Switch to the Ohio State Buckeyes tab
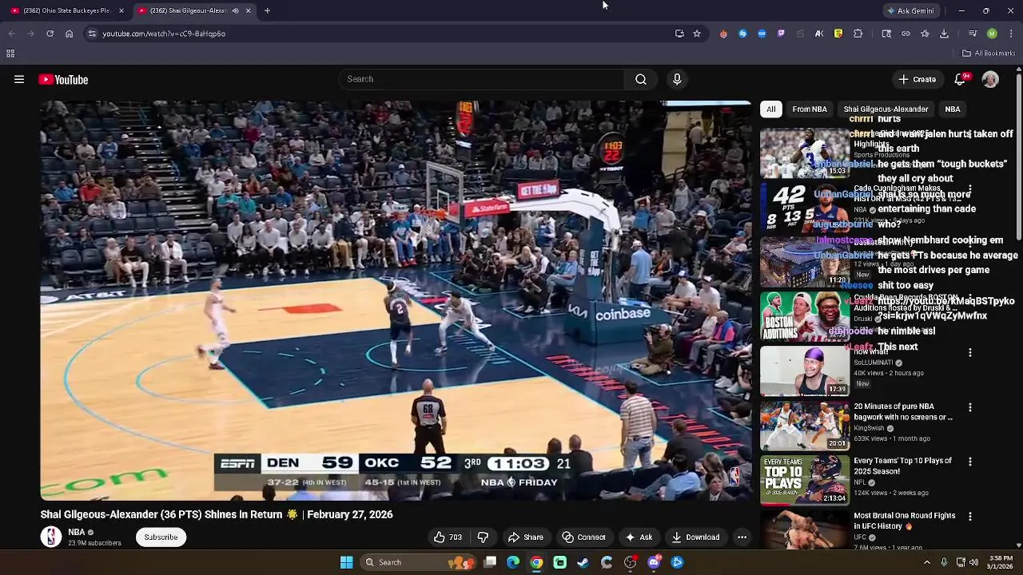Viewport: 1023px width, 575px height. [x=66, y=10]
